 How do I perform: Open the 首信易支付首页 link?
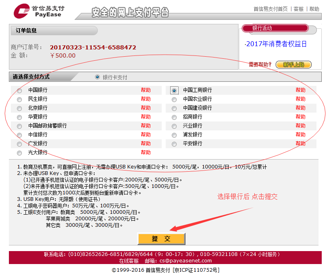[x=270, y=9]
